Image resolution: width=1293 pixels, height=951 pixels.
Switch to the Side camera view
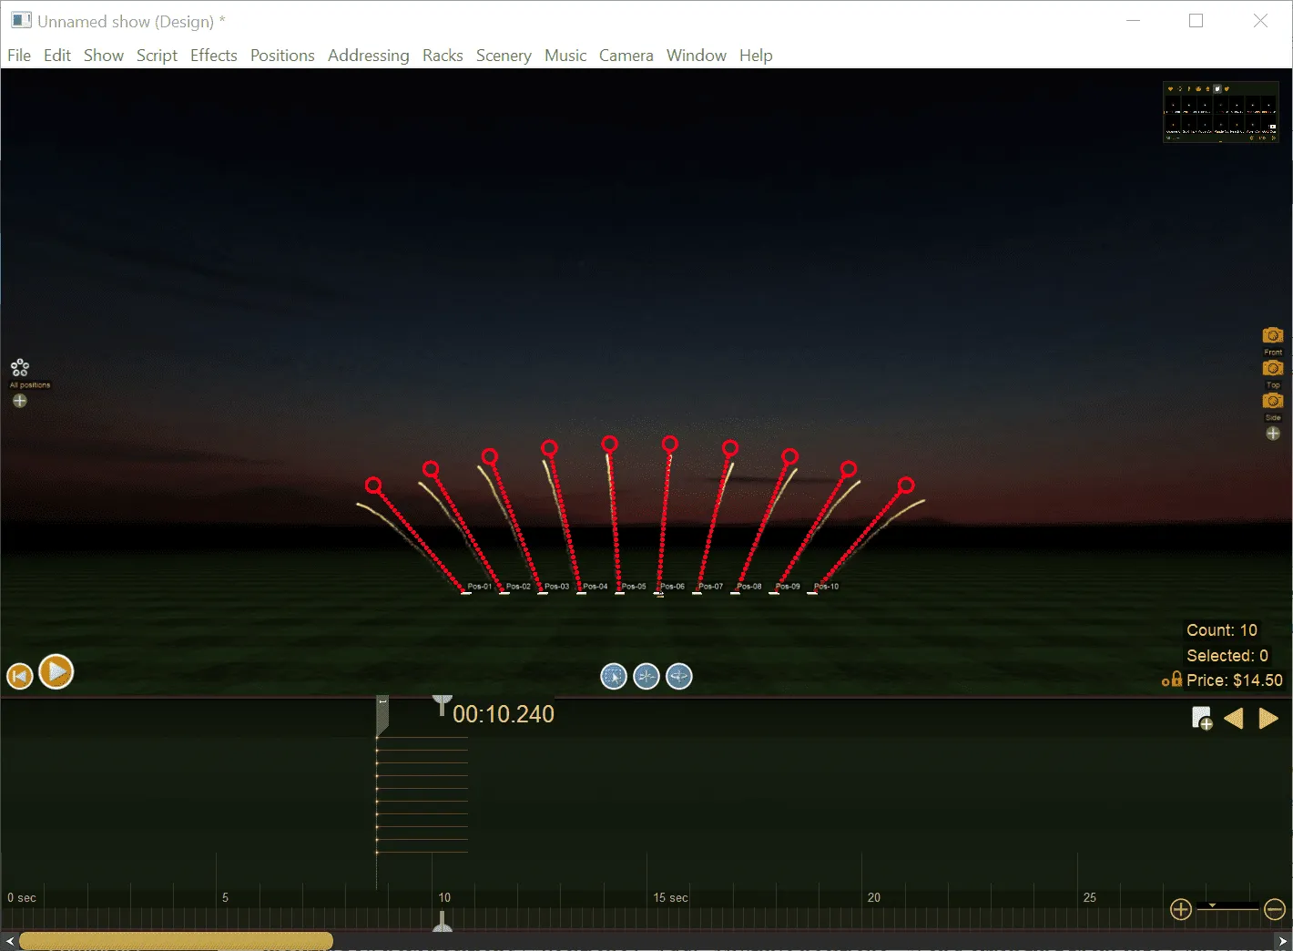pyautogui.click(x=1272, y=402)
